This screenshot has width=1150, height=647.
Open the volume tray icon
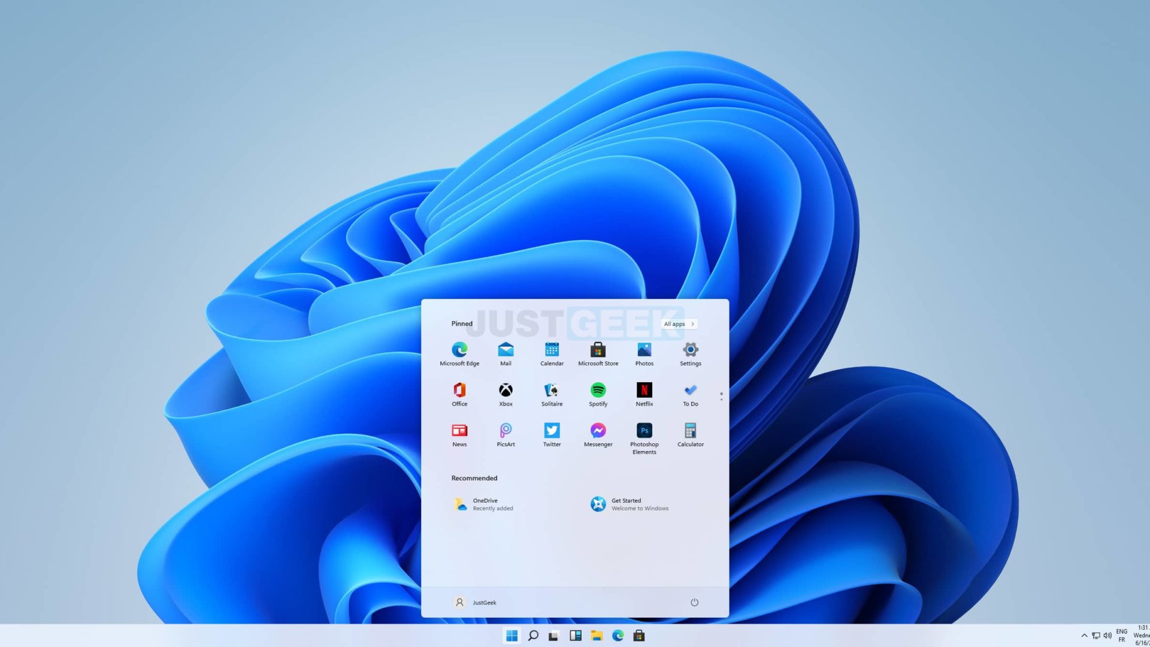1107,636
